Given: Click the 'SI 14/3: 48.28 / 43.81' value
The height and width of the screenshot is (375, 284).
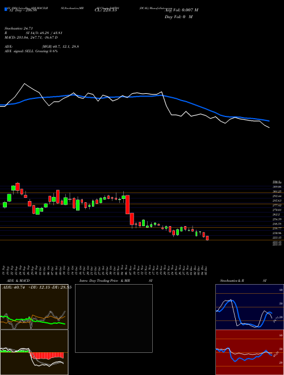Looking at the screenshot, I should [44, 33].
